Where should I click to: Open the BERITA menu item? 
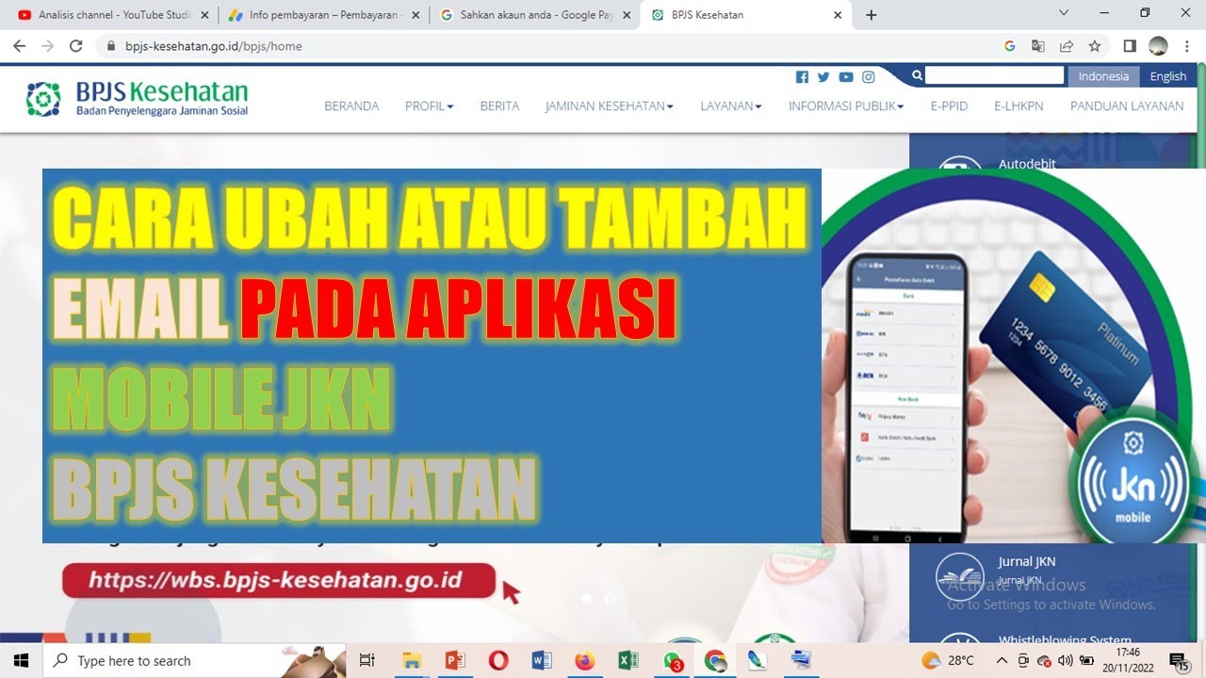coord(499,106)
